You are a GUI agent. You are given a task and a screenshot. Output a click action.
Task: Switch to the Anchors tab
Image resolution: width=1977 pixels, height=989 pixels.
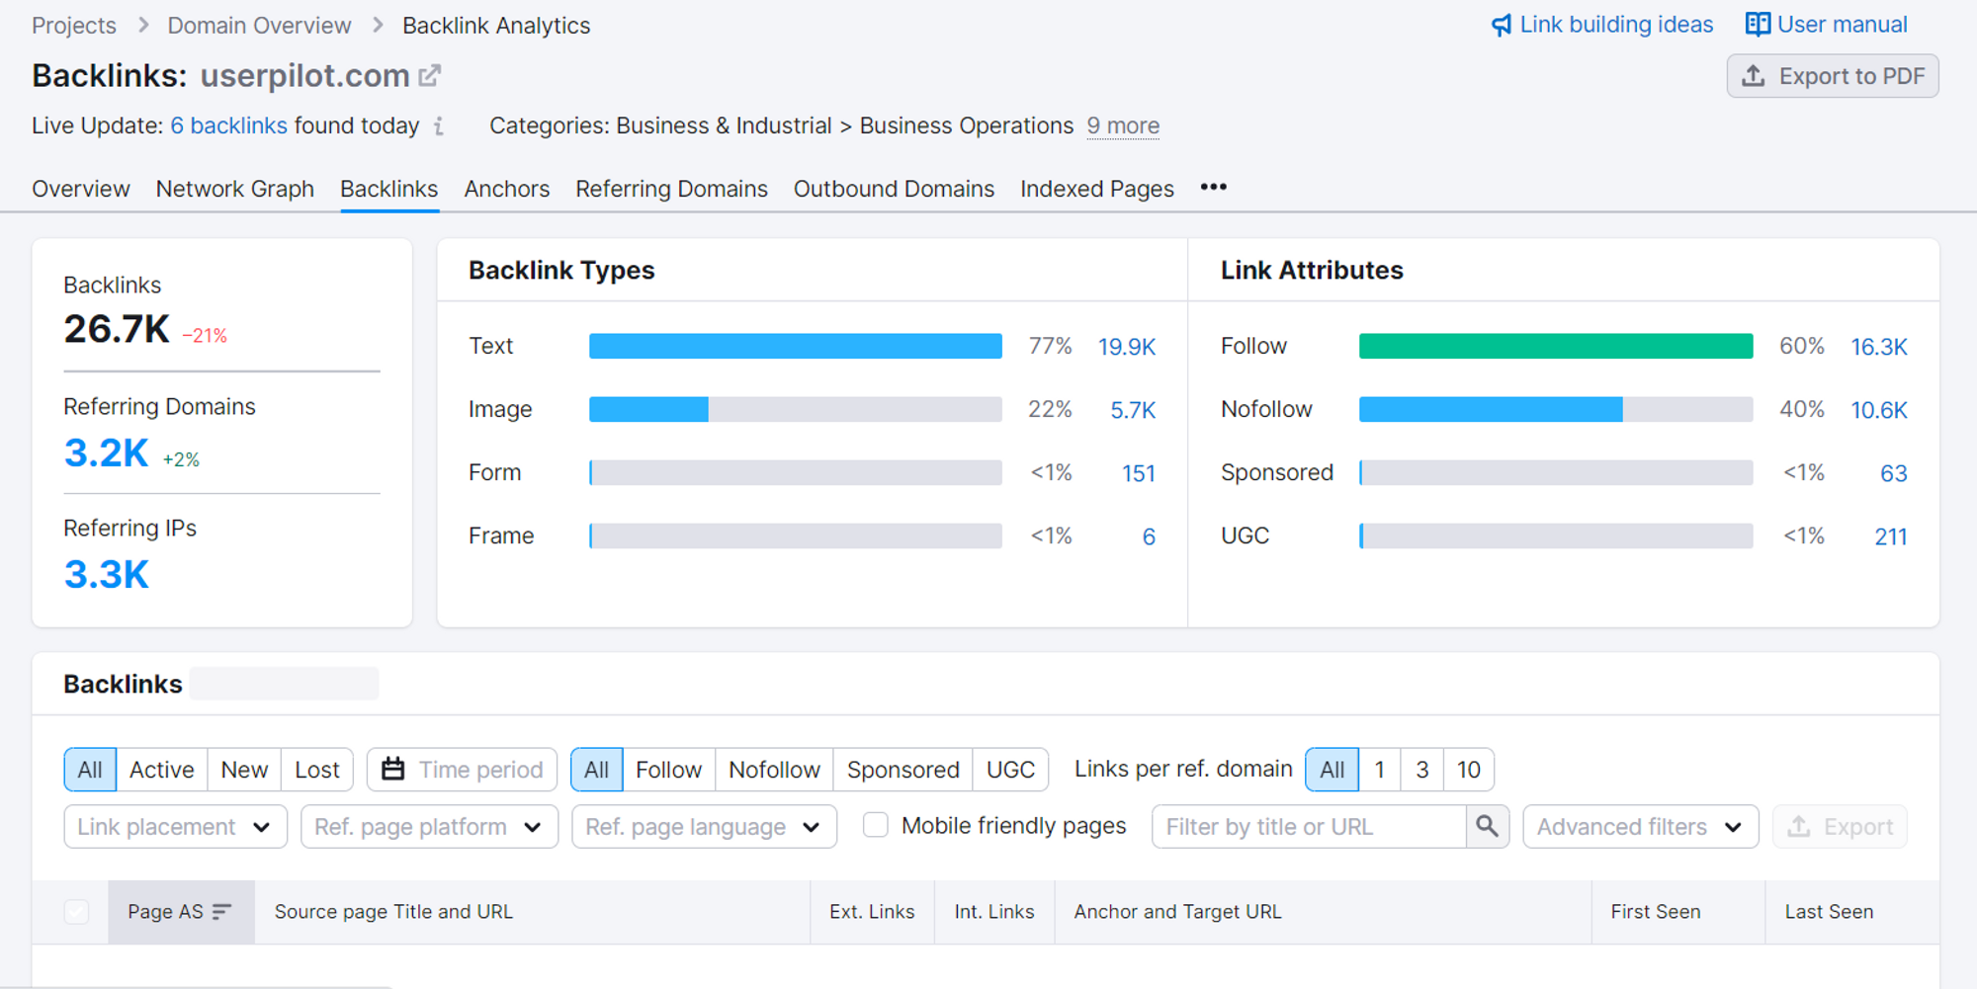point(507,189)
